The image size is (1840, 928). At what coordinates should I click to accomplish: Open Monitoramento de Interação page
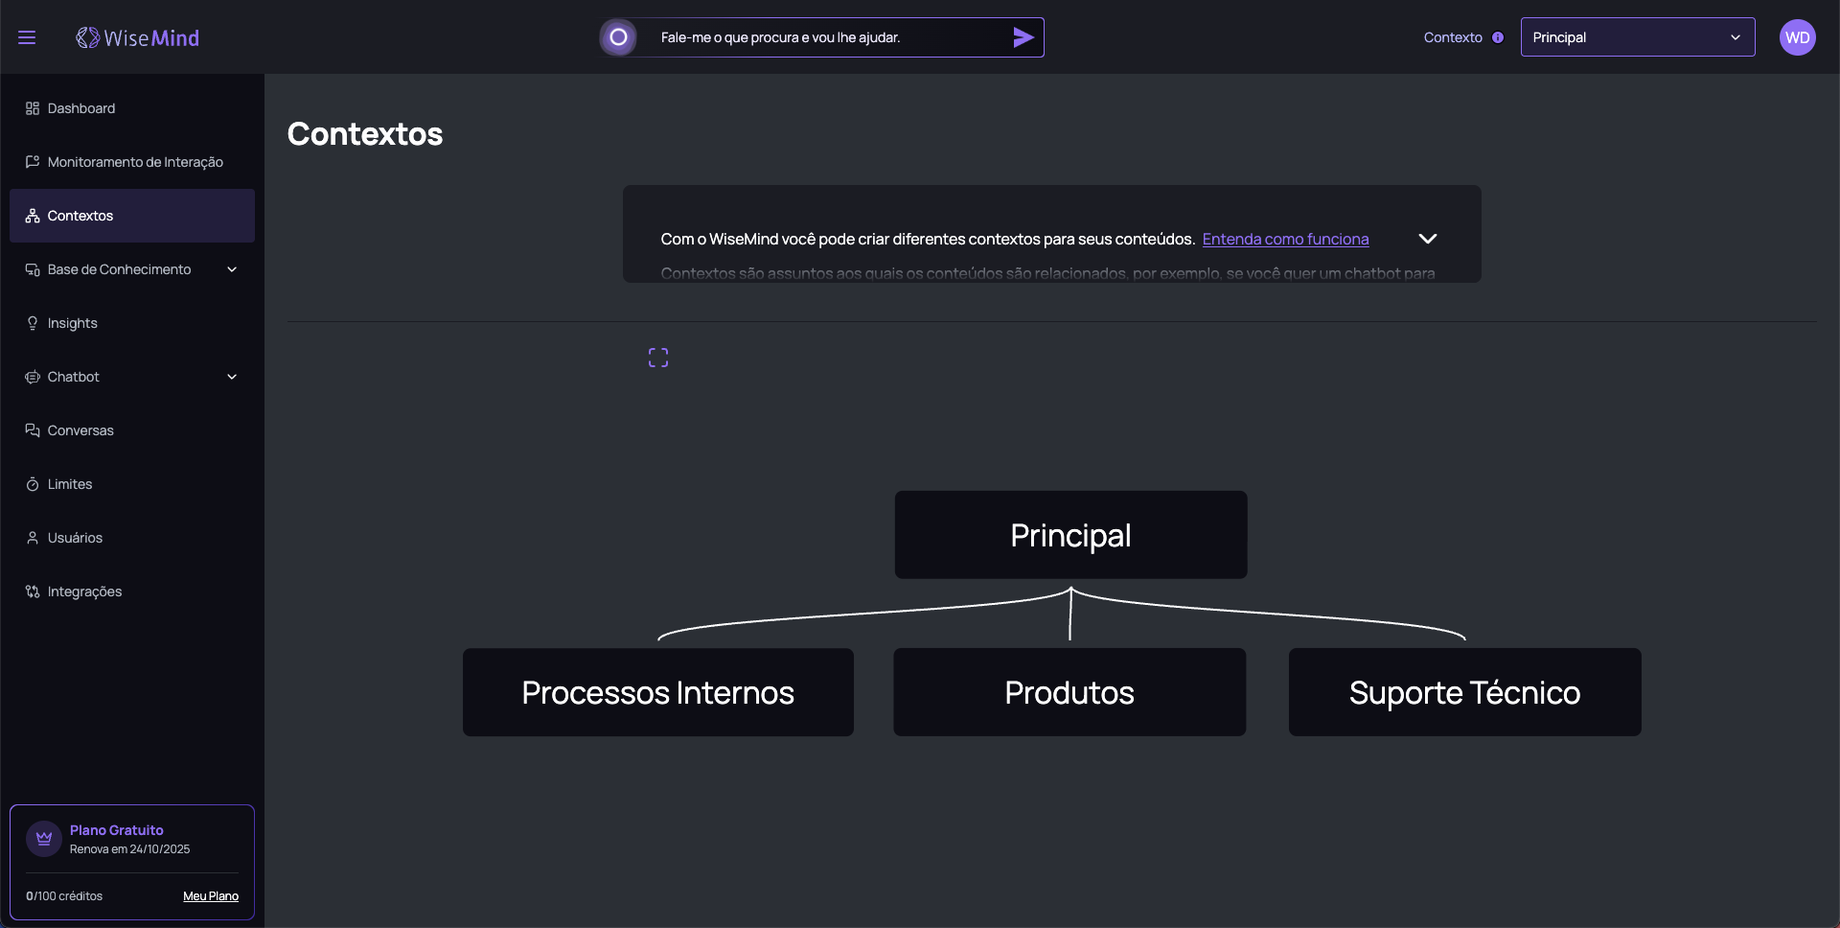(x=135, y=162)
